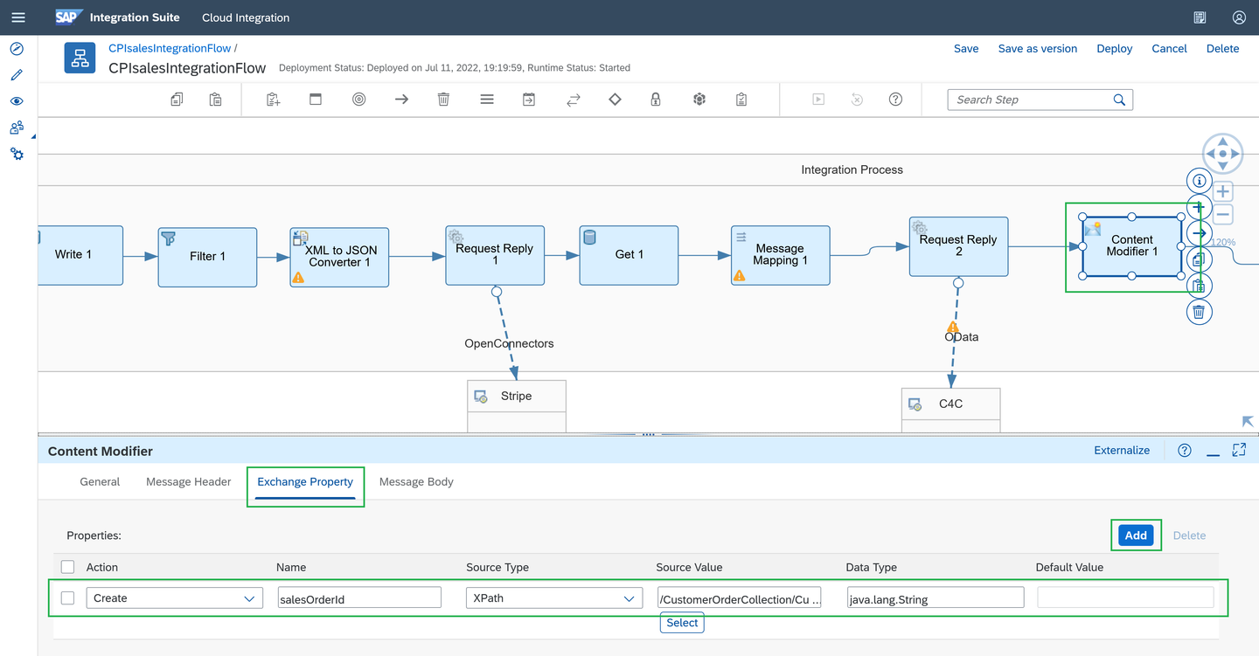1259x656 pixels.
Task: Open Monitor via eye sidebar icon
Action: [17, 101]
